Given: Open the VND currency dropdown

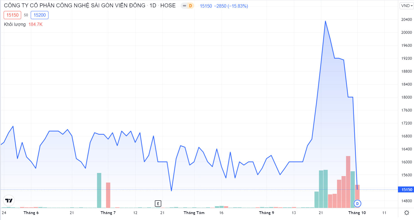Looking at the screenshot, I should click(407, 6).
